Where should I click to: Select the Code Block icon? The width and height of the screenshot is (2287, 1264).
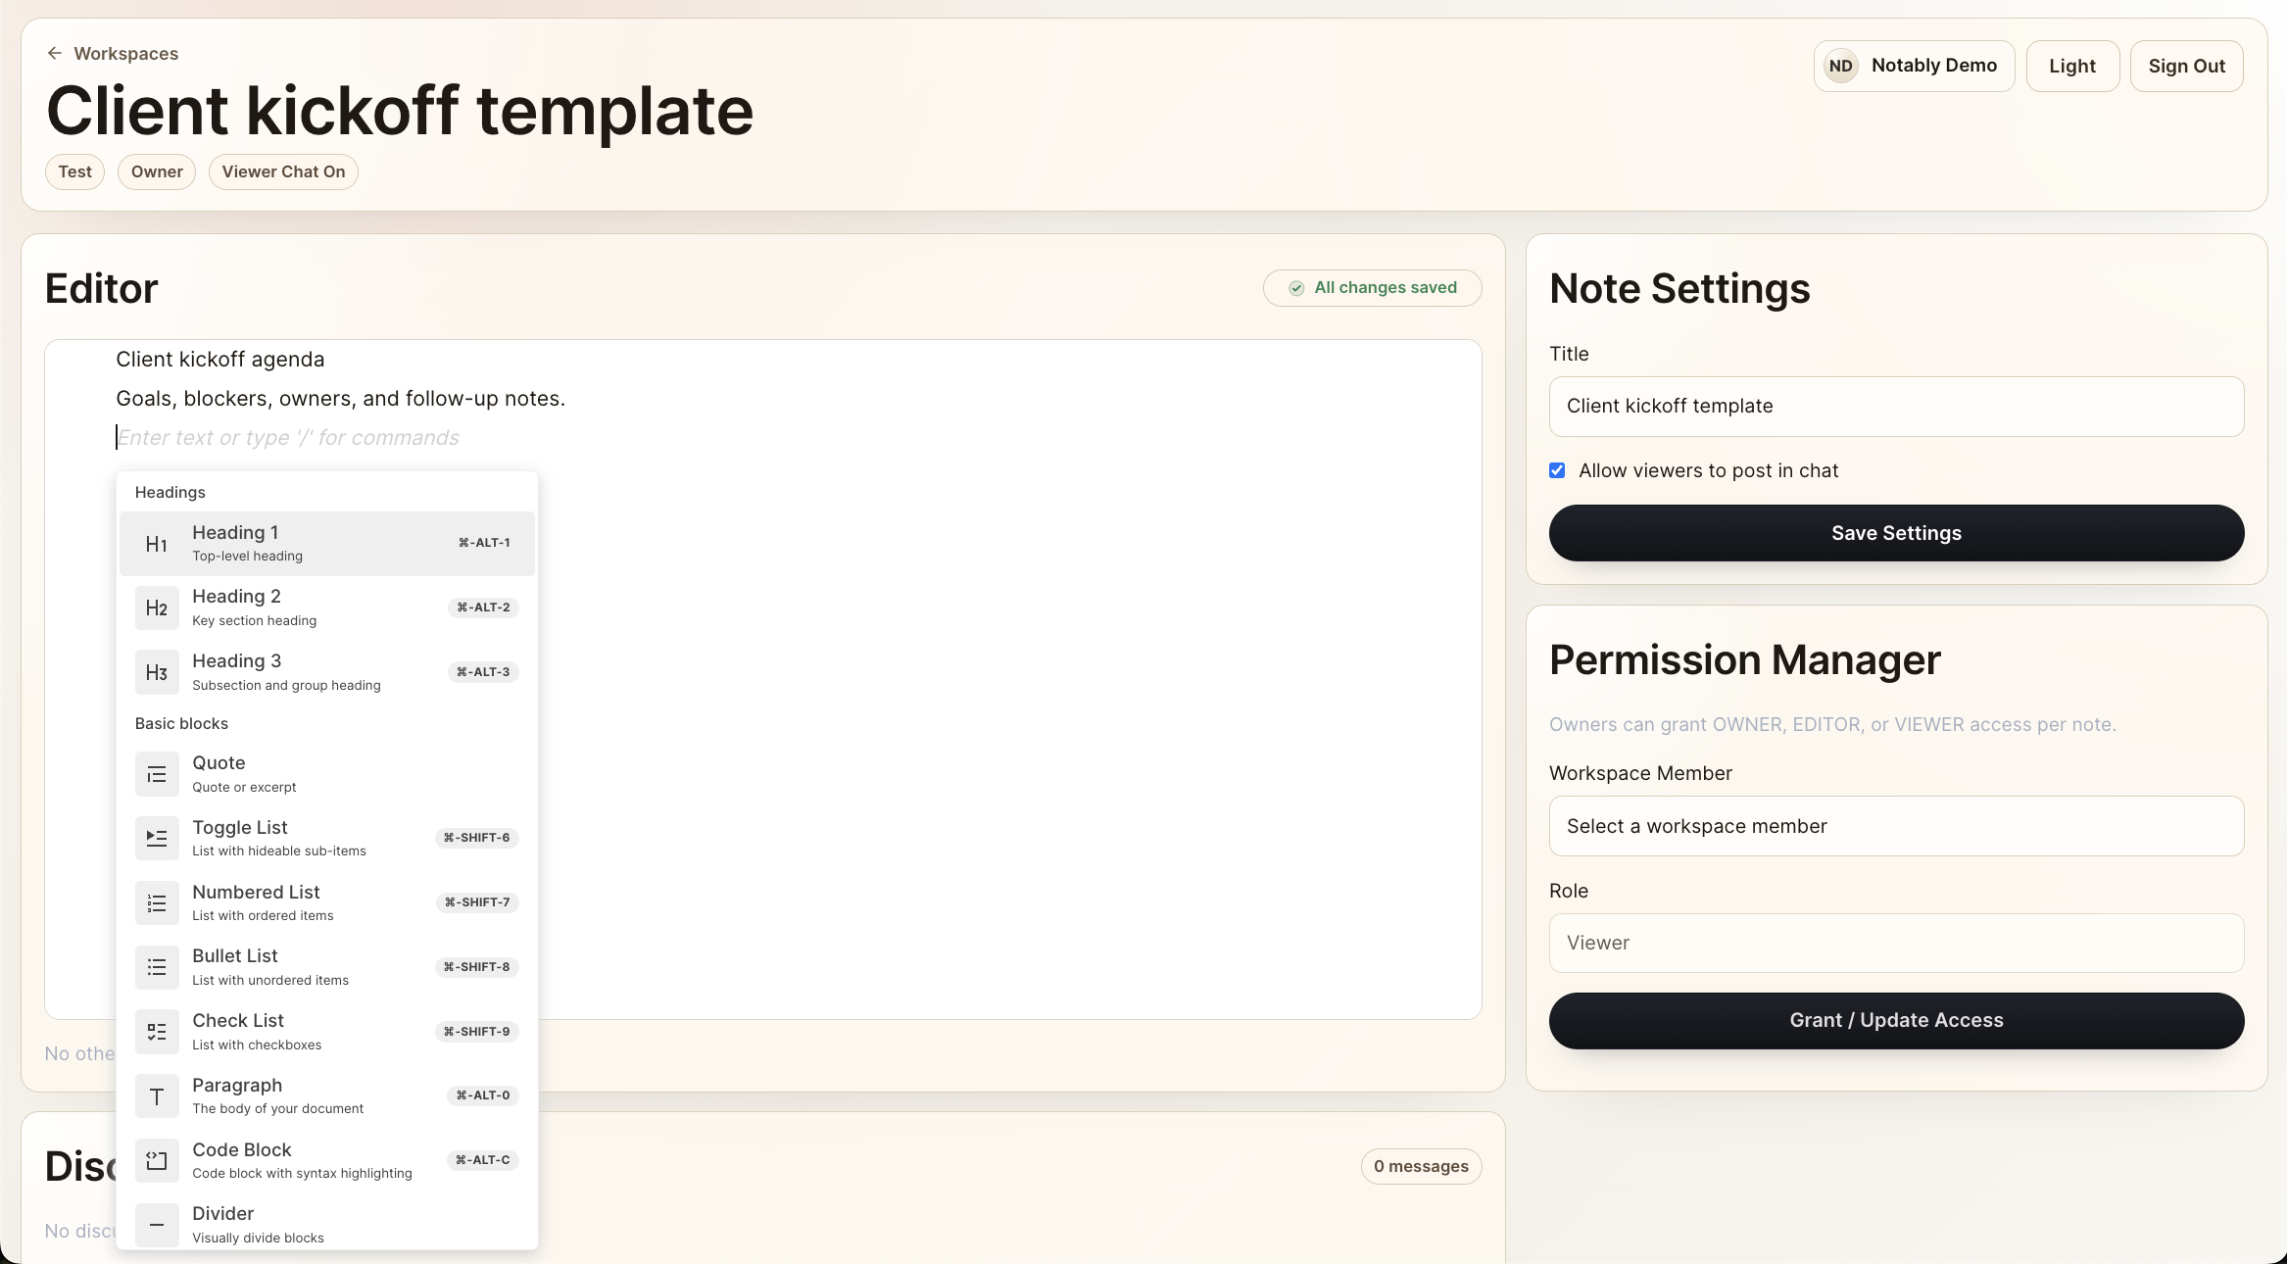pos(156,1160)
